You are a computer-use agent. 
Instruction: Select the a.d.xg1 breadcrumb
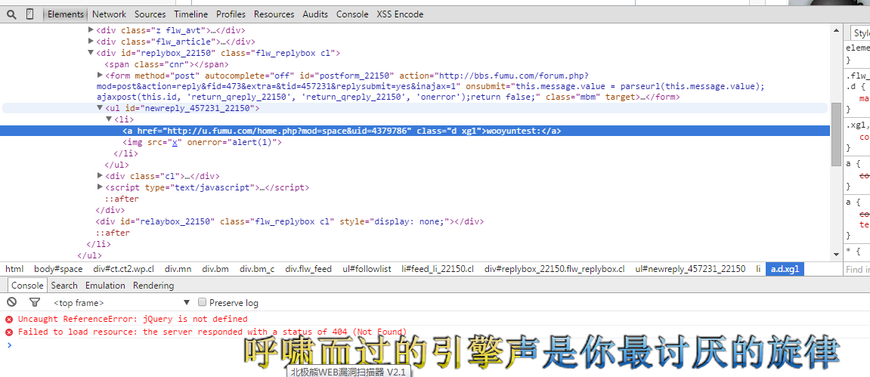click(x=785, y=269)
